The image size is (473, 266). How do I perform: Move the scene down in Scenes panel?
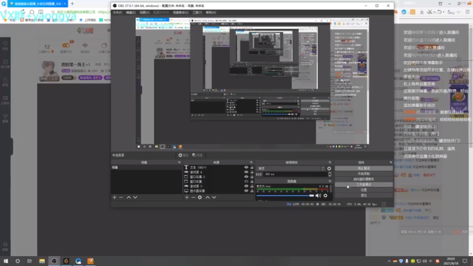(135, 197)
